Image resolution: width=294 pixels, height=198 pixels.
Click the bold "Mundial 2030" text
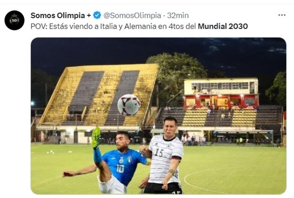(x=223, y=26)
